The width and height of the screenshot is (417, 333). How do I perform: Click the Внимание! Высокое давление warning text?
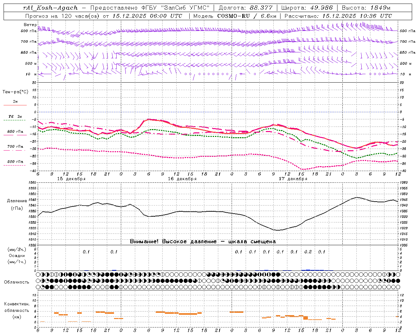[x=203, y=242]
